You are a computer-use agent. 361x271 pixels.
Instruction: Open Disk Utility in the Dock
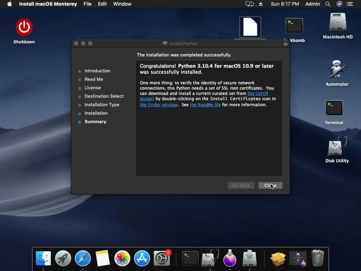(210, 258)
